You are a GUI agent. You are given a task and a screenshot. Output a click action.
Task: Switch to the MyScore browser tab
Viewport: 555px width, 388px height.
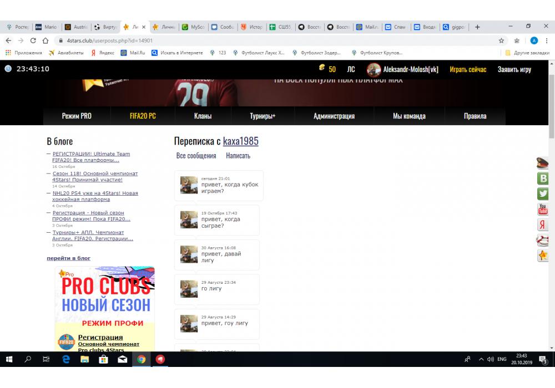coord(194,27)
